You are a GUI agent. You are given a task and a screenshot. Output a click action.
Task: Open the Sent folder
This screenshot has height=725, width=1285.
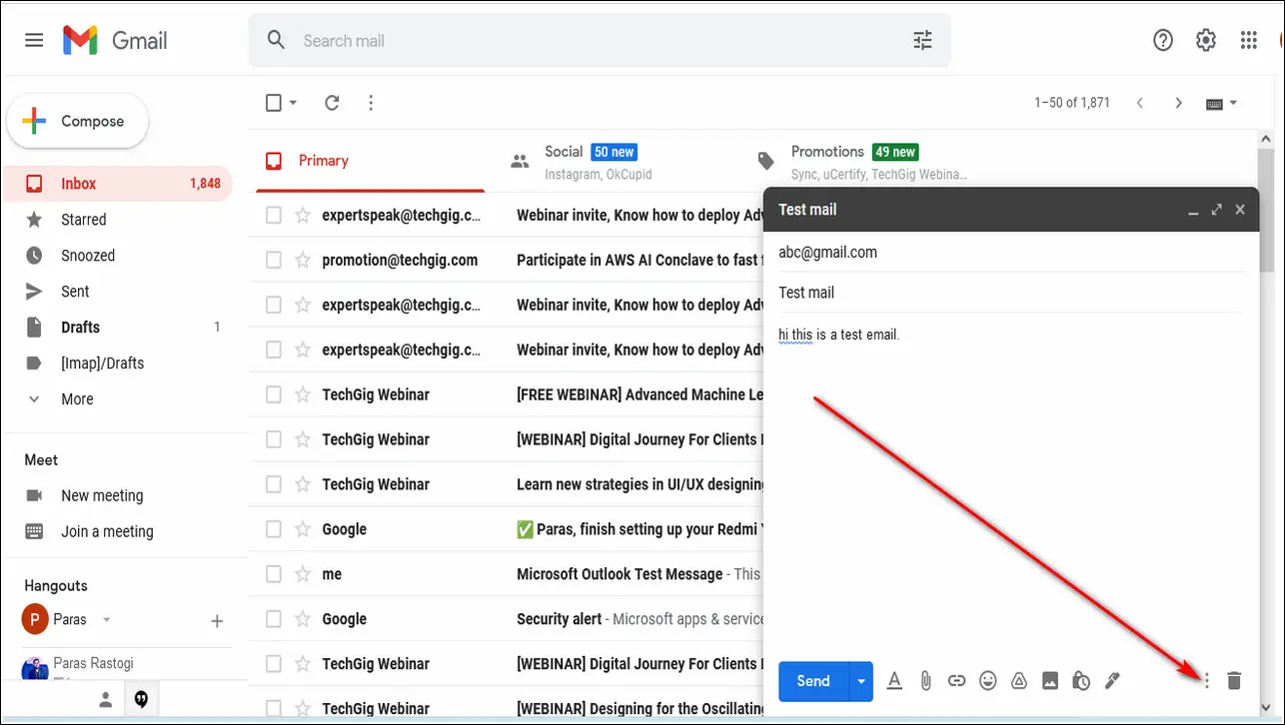pyautogui.click(x=118, y=292)
